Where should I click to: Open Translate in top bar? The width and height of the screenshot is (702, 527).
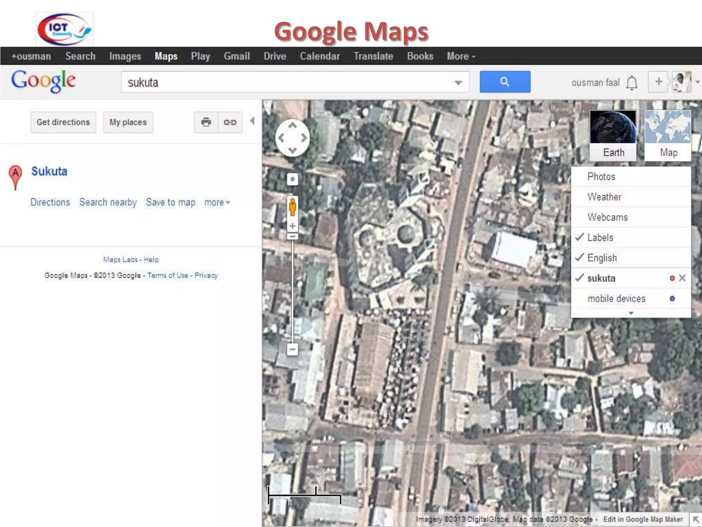tap(373, 56)
